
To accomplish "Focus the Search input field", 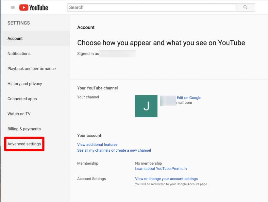I will pyautogui.click(x=152, y=7).
